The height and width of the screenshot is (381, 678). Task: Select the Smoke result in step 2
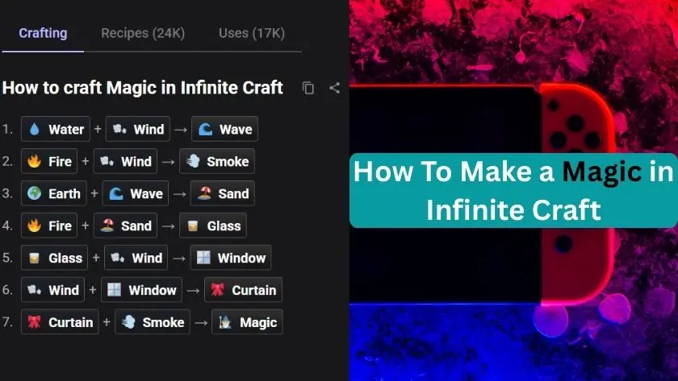[x=217, y=161]
